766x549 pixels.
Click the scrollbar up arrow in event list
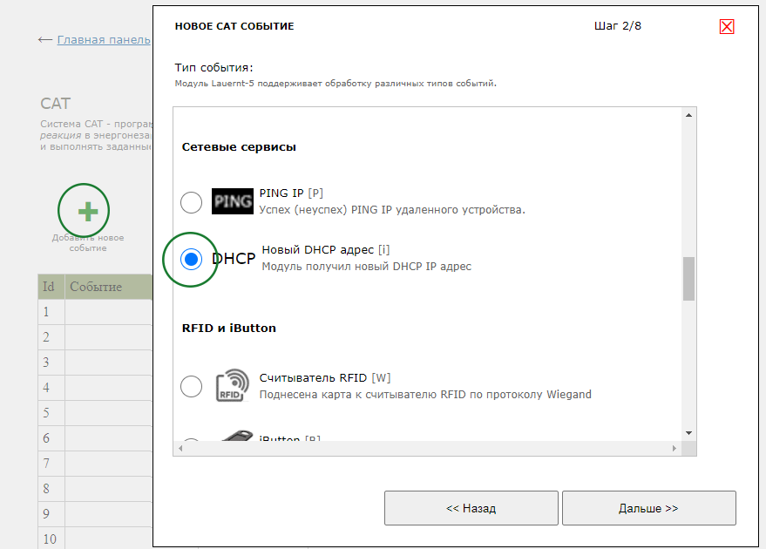click(x=688, y=114)
